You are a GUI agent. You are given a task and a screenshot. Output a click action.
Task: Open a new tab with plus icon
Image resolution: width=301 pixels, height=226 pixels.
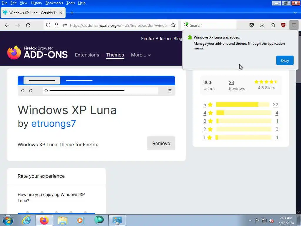pos(72,13)
